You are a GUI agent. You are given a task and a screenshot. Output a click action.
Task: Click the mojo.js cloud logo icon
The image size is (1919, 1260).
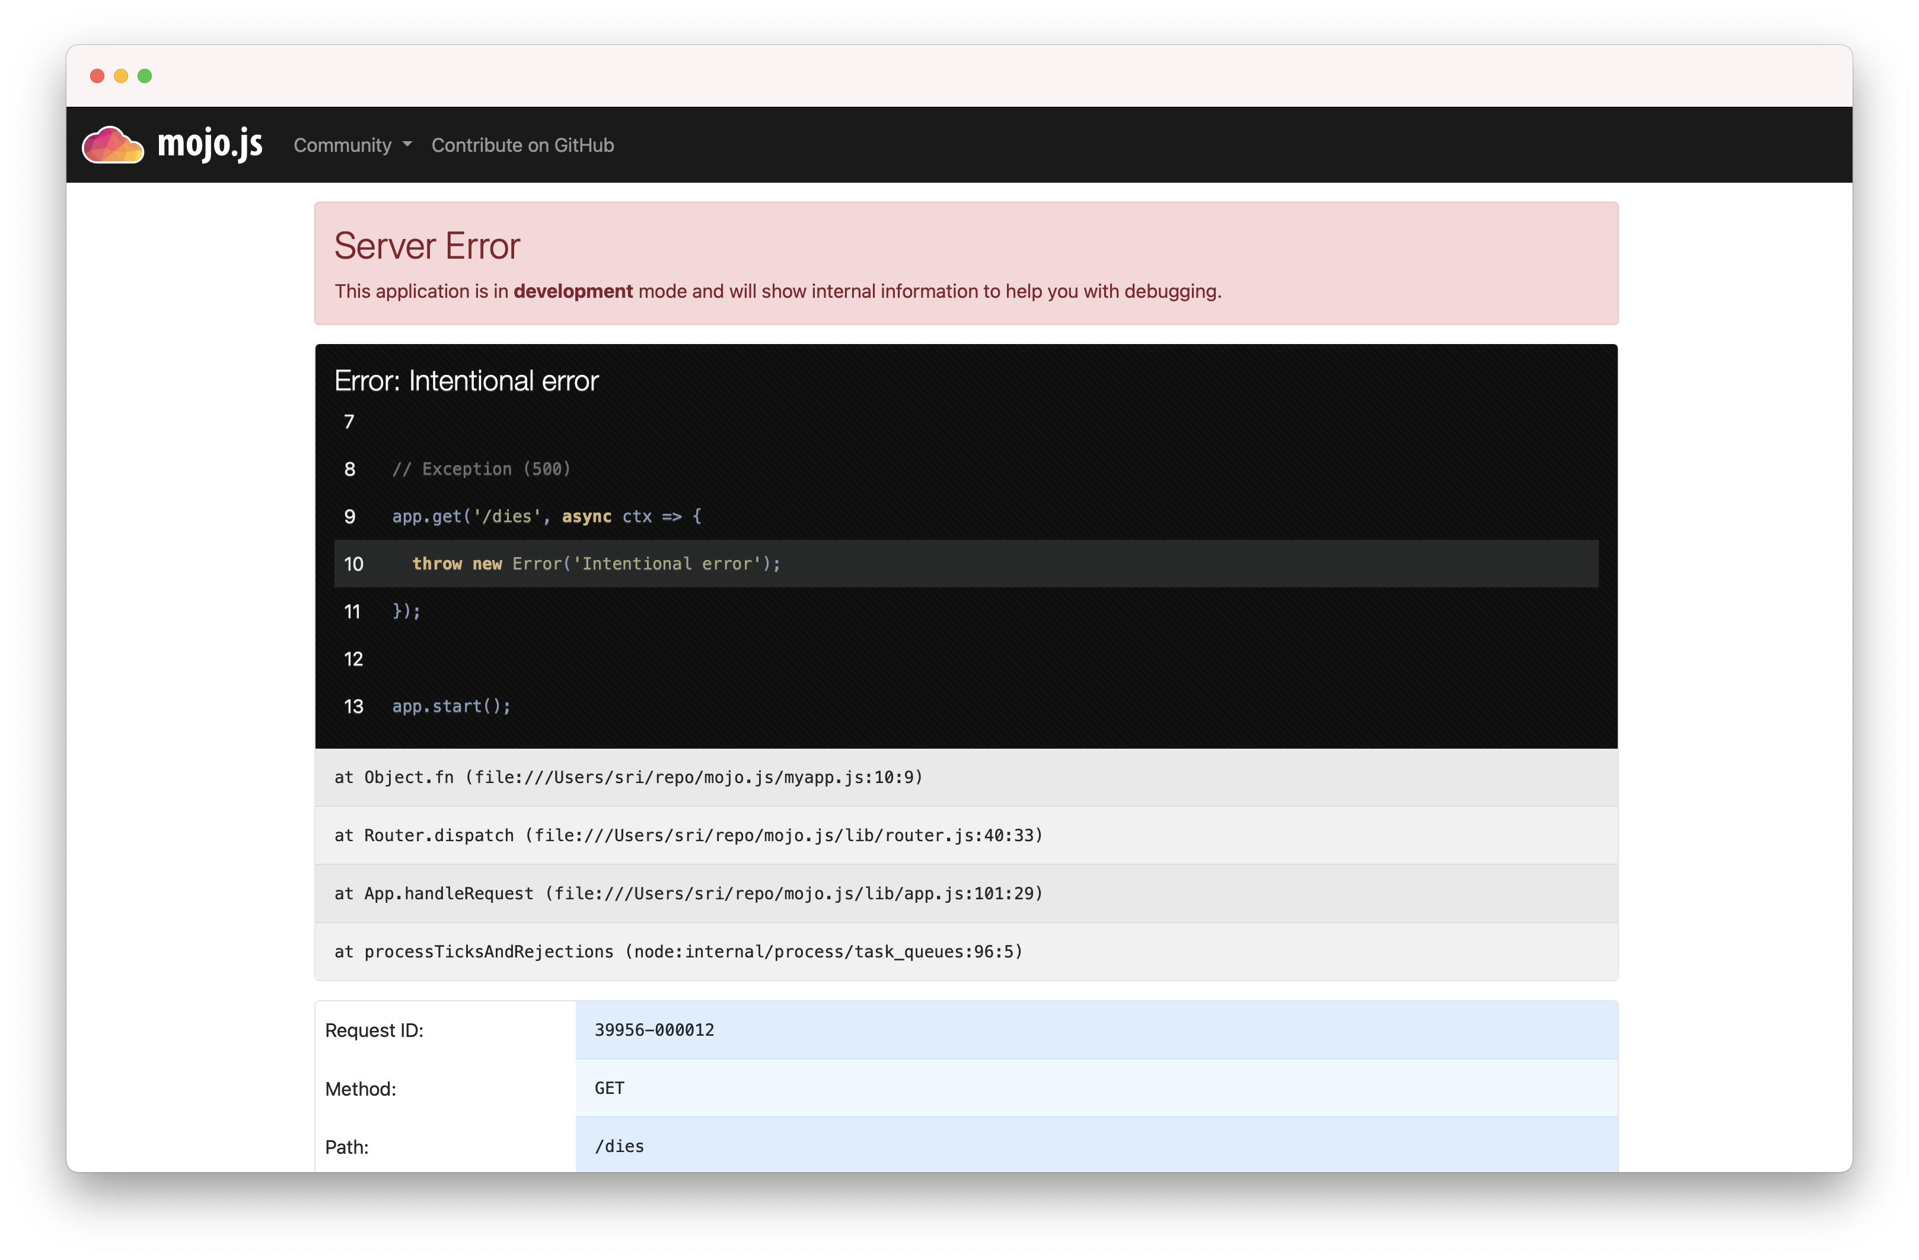click(113, 145)
